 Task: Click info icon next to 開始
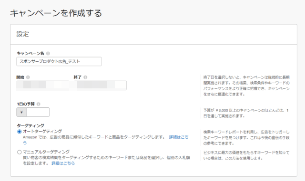tap(28, 77)
